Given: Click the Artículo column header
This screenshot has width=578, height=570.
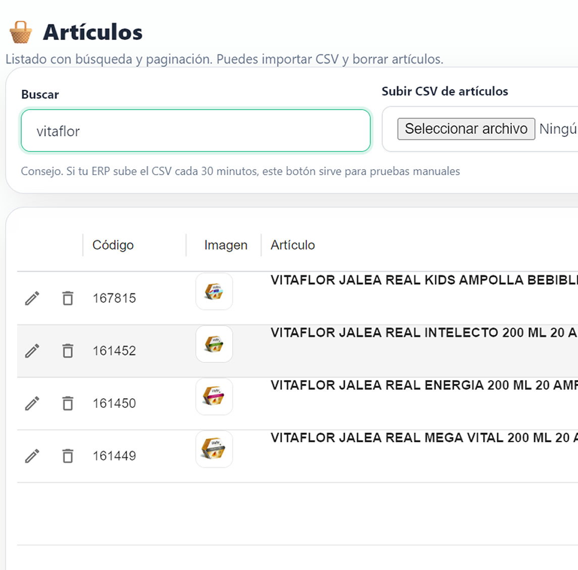Looking at the screenshot, I should point(293,245).
